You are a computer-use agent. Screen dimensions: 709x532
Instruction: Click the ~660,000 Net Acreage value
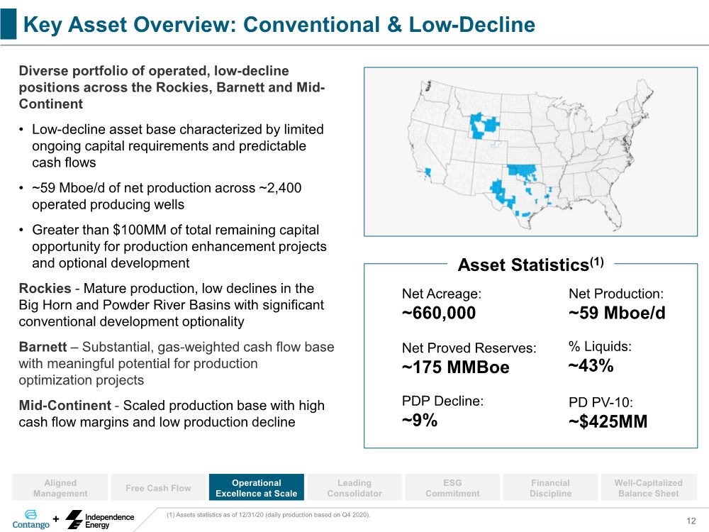click(x=439, y=314)
